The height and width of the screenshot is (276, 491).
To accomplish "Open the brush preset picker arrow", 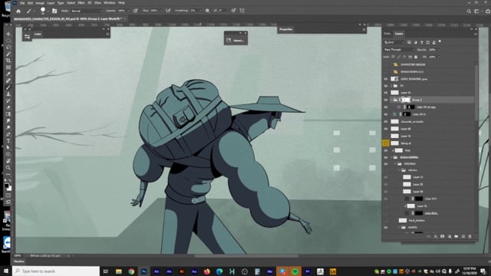I will tap(48, 11).
